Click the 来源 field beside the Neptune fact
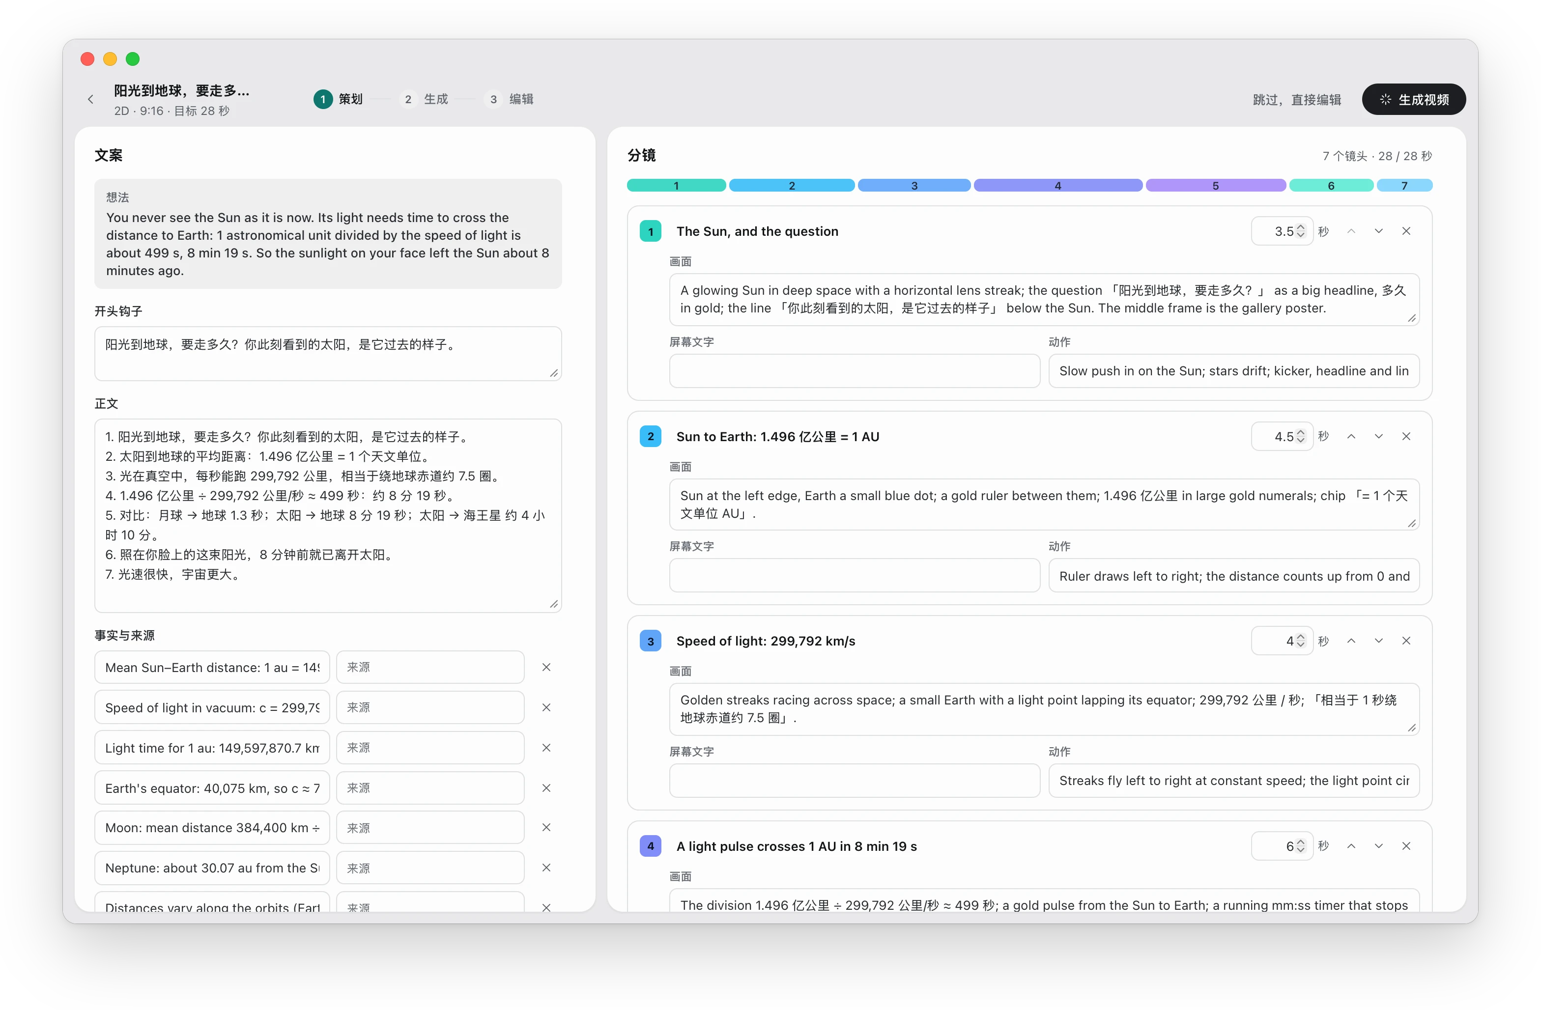The height and width of the screenshot is (1010, 1541). click(430, 868)
